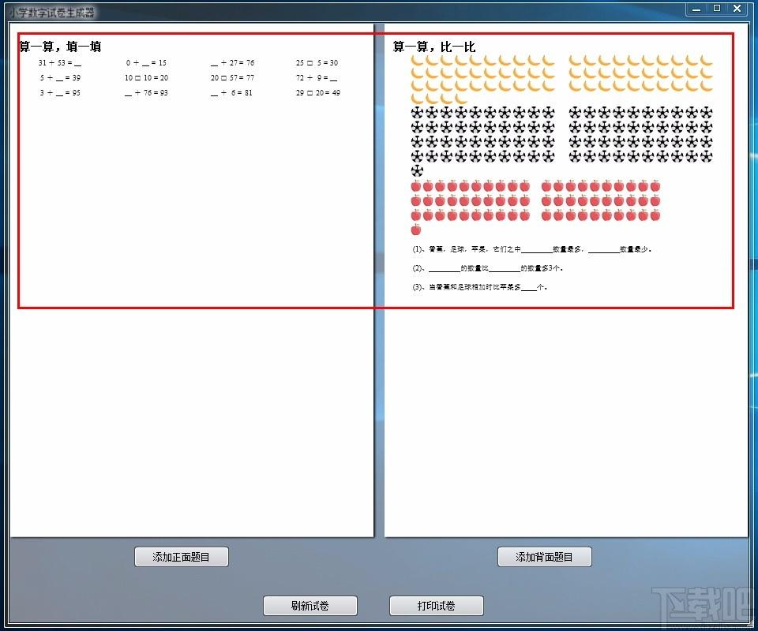Select the heading 算一算，填一填

coord(61,47)
